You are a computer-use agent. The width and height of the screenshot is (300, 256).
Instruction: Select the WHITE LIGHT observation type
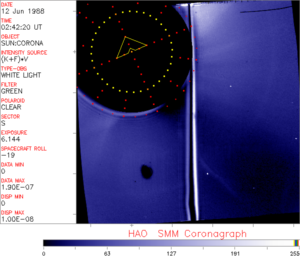tap(21, 75)
